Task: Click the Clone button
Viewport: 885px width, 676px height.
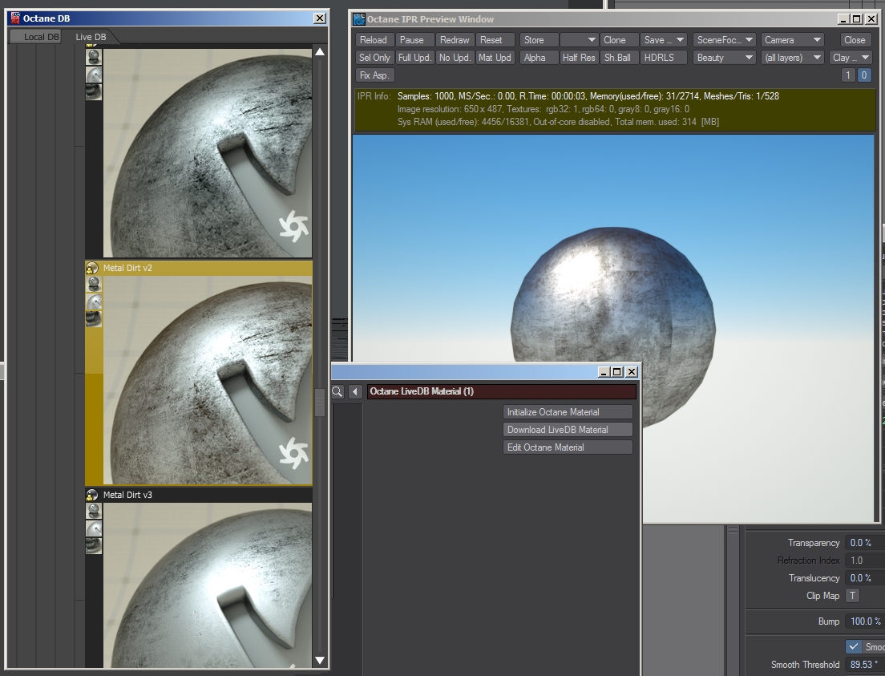Action: [619, 40]
